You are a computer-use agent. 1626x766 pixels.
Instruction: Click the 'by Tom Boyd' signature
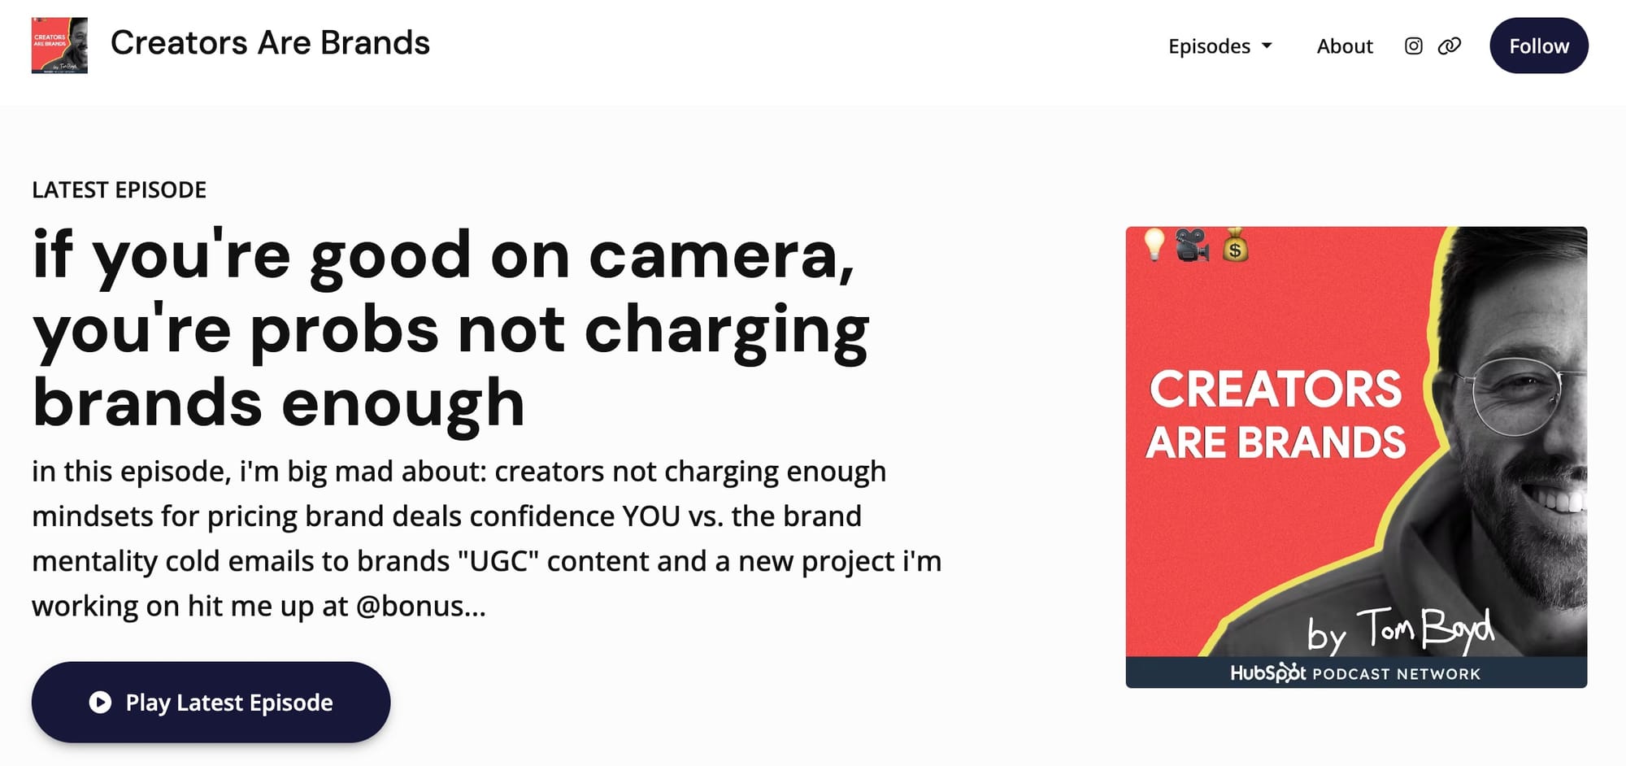[x=1400, y=631]
